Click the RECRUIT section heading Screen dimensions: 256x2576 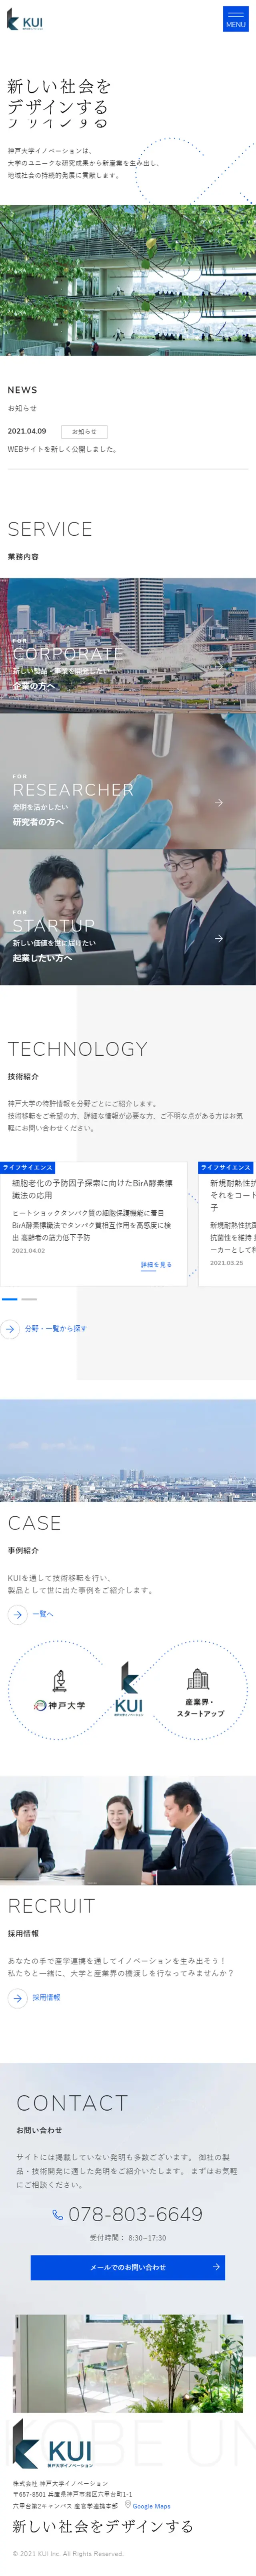click(x=52, y=1906)
